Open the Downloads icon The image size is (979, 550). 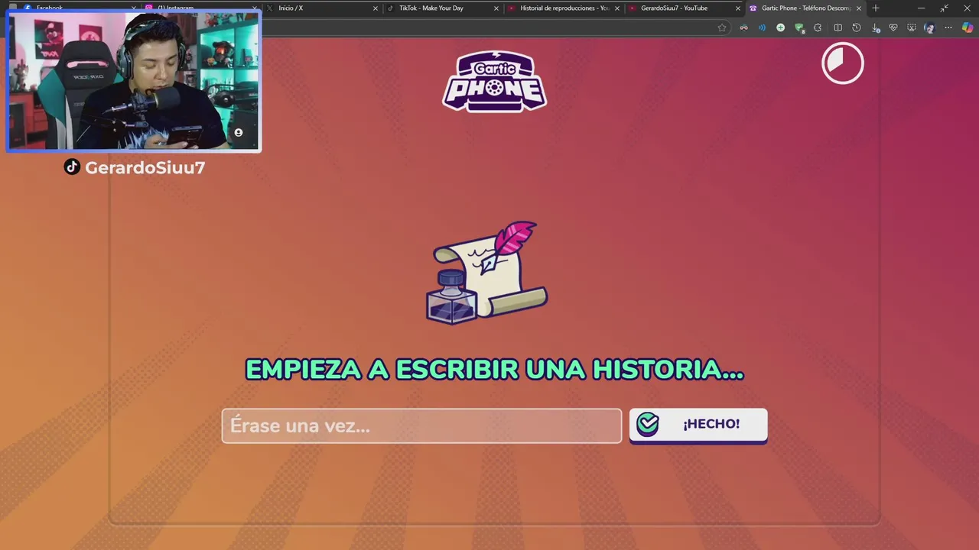pos(876,27)
